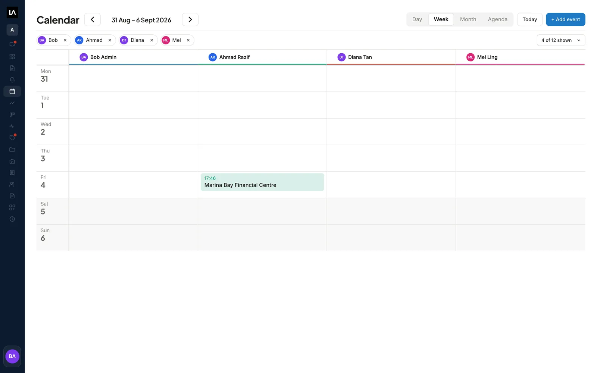Click the Ahmad Razif column header
The width and height of the screenshot is (597, 373).
tap(262, 57)
